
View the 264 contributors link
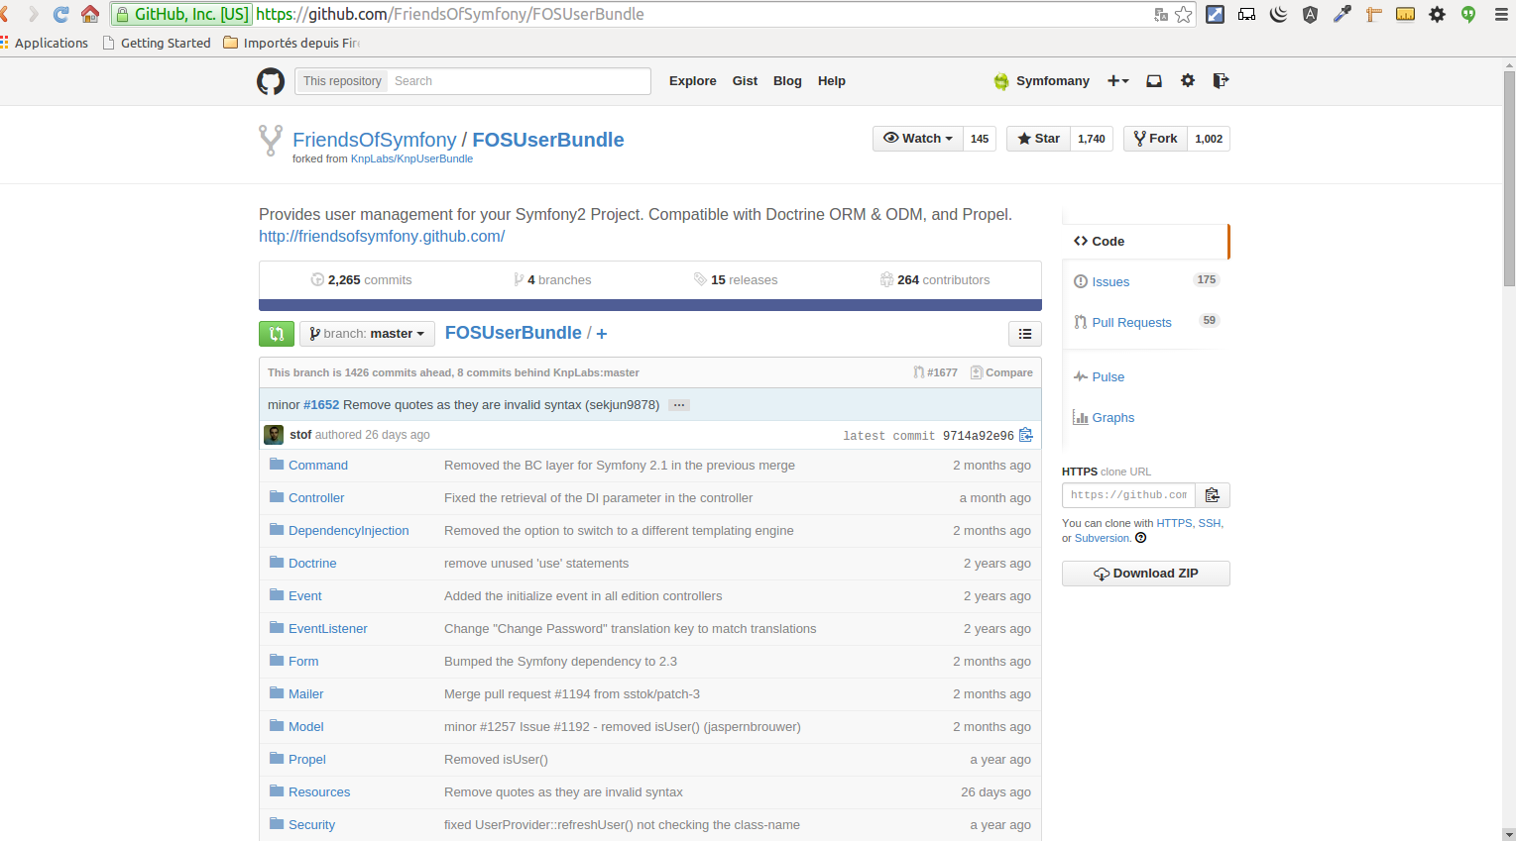(935, 280)
